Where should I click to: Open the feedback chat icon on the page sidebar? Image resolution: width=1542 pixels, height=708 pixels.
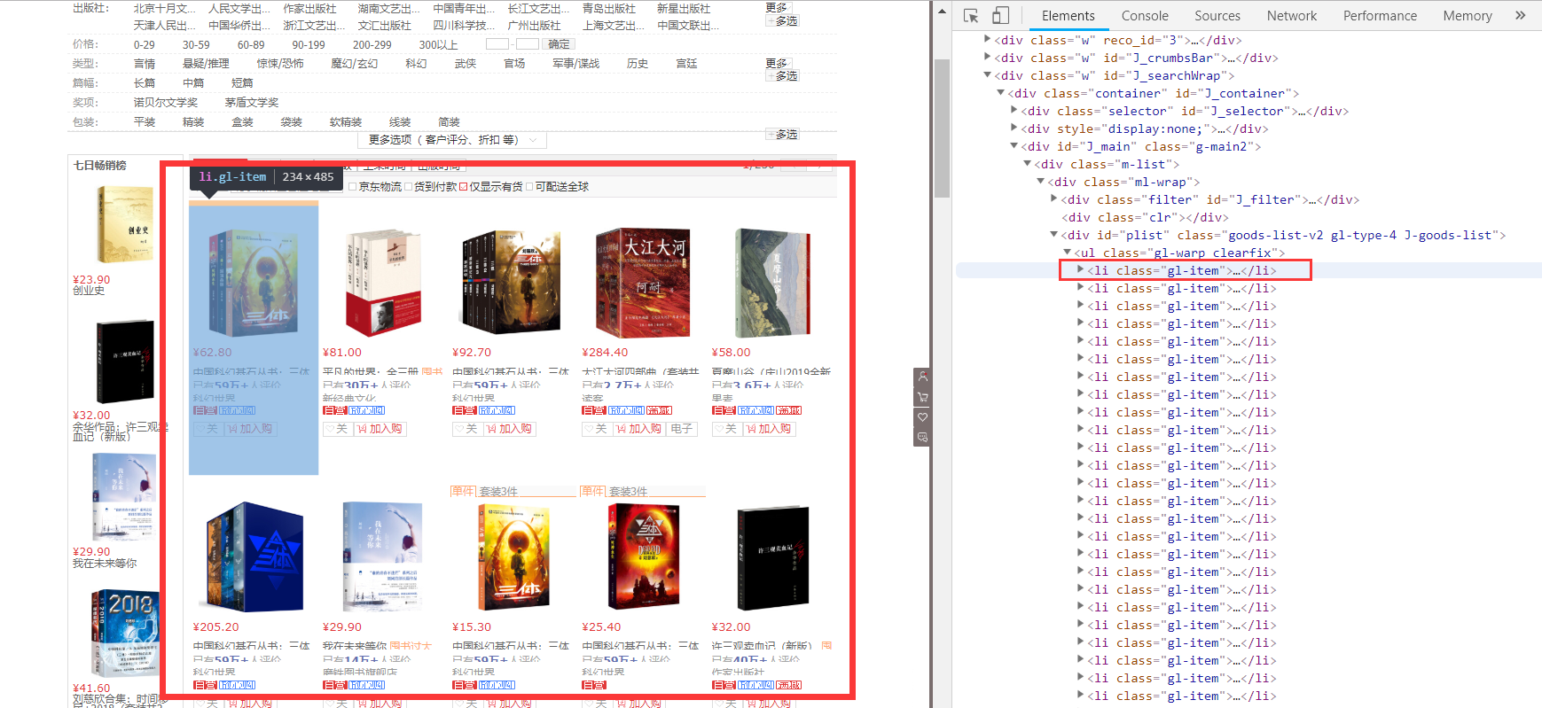[x=922, y=438]
